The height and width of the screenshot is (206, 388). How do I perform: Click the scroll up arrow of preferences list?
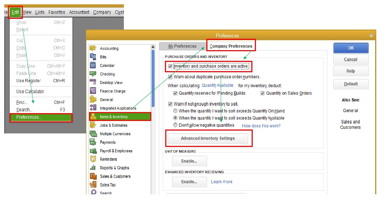pyautogui.click(x=153, y=47)
